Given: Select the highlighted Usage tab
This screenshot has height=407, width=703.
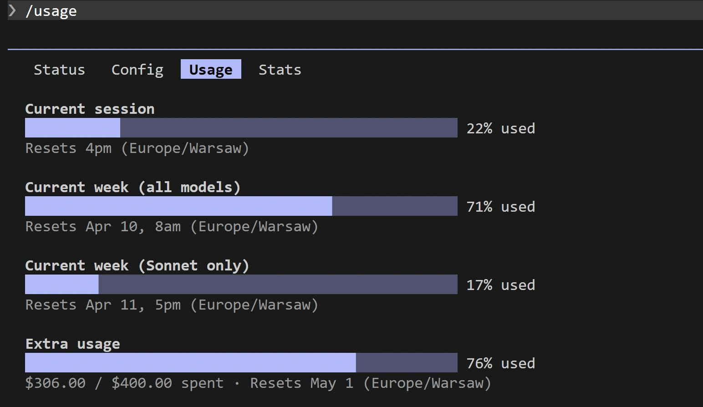Looking at the screenshot, I should point(211,69).
